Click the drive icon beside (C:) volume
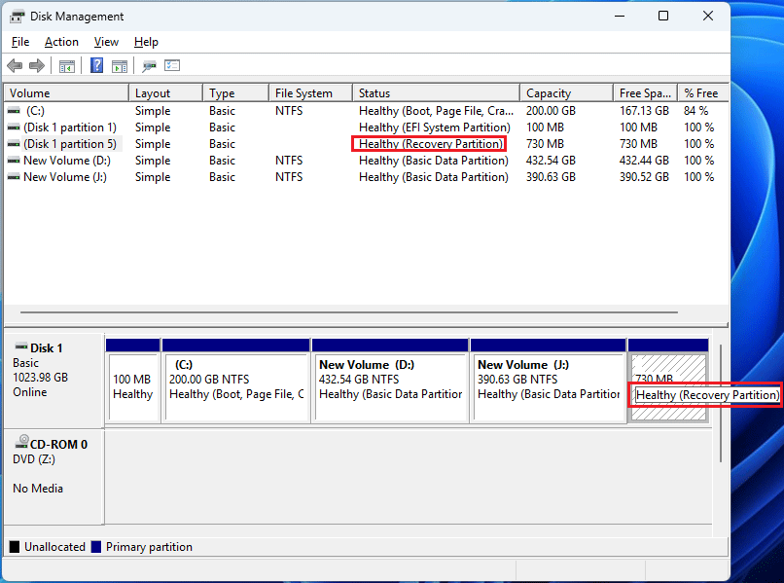 click(14, 111)
